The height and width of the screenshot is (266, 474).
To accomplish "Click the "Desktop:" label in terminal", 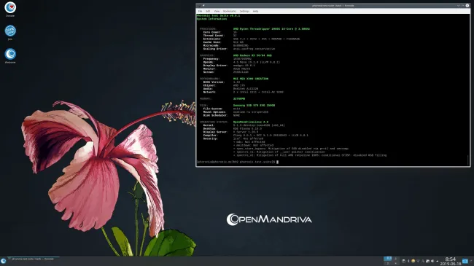I will pyautogui.click(x=209, y=128).
